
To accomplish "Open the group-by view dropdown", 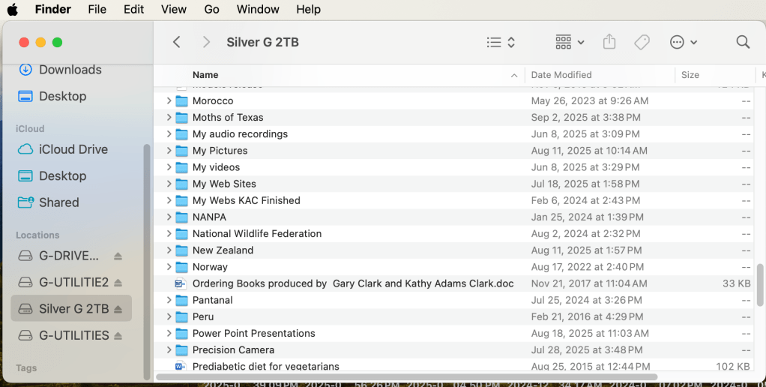I will click(x=570, y=42).
